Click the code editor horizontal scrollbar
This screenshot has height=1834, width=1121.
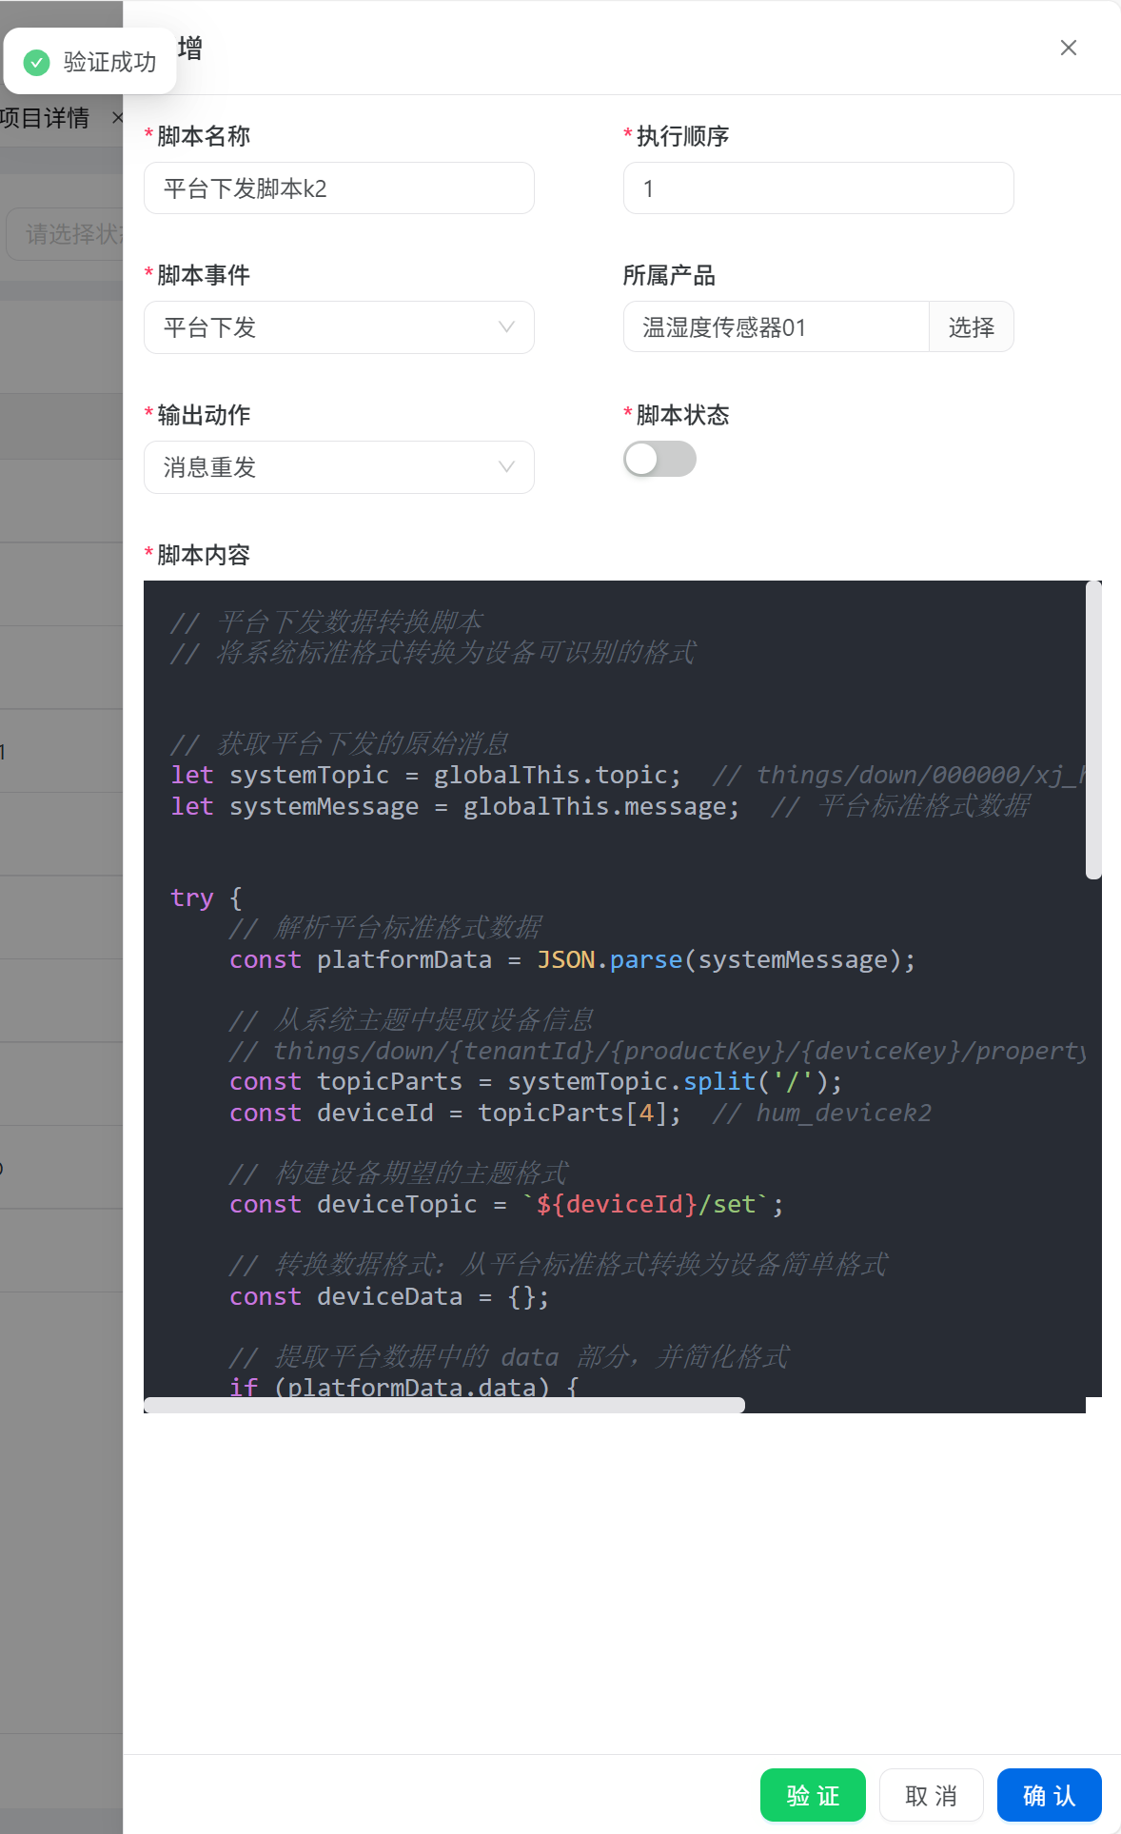444,1406
